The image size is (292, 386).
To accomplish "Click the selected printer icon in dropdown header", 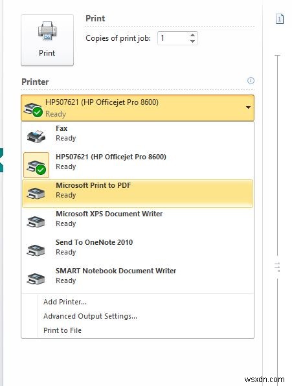I will click(33, 109).
